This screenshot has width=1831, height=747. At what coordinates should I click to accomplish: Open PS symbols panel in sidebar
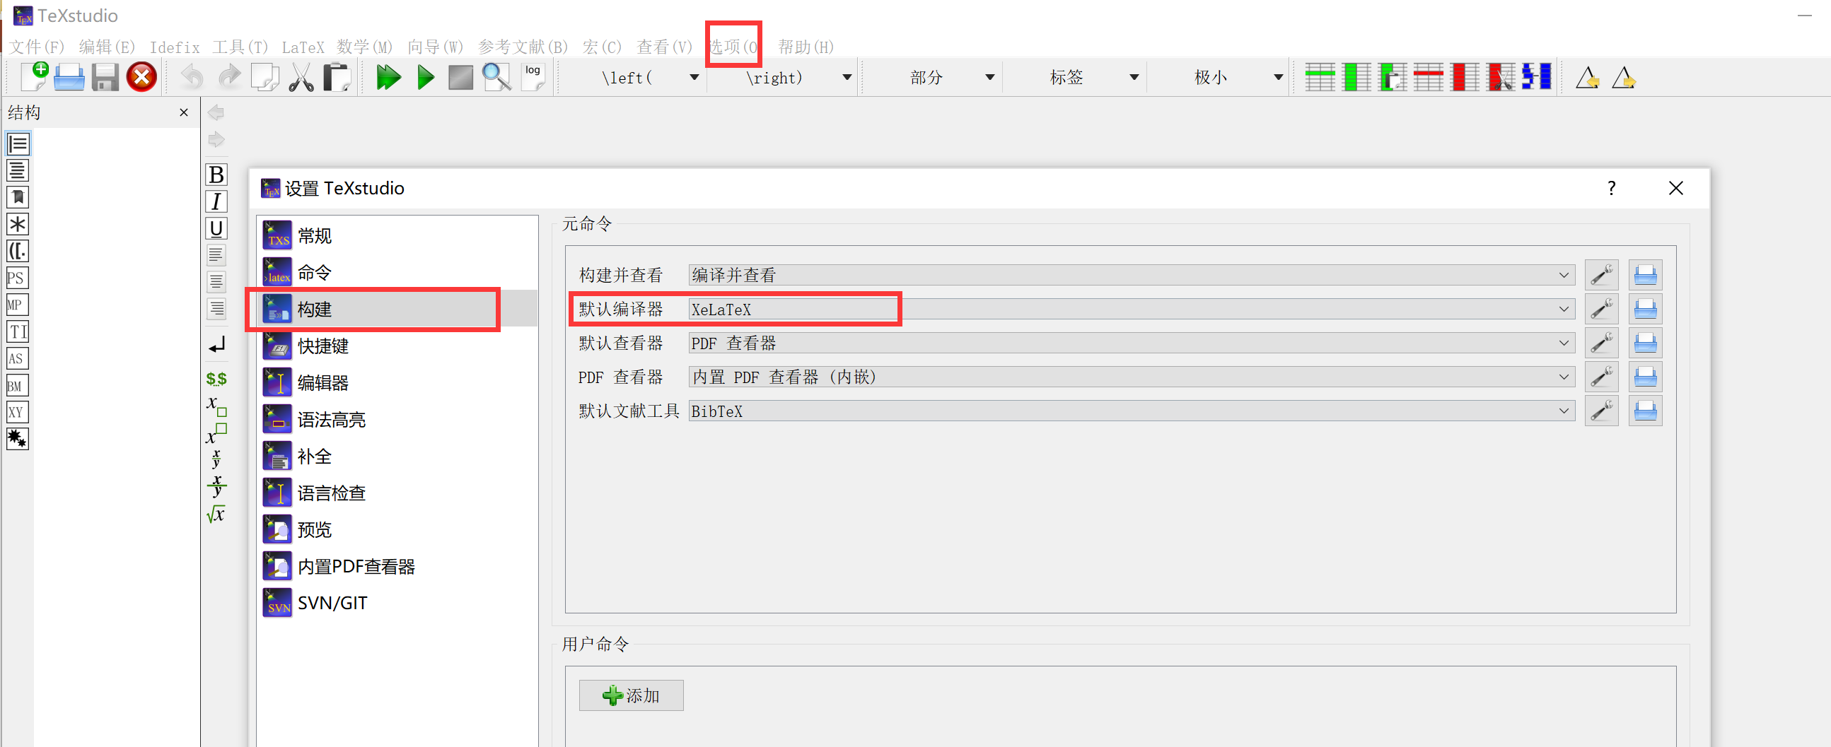17,278
